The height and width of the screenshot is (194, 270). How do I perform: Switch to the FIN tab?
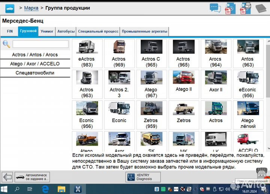pos(10,31)
